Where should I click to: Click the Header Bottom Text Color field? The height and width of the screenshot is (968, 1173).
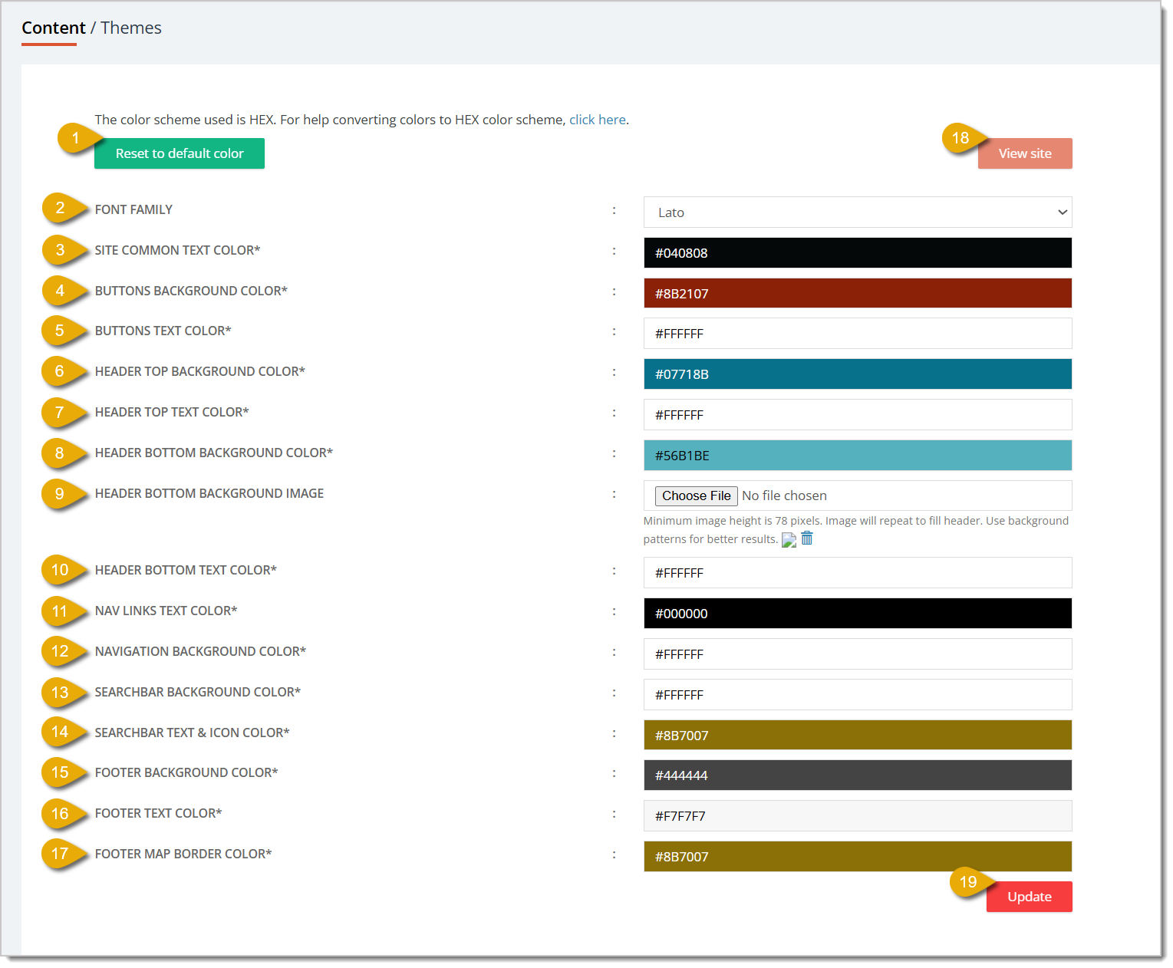(858, 573)
